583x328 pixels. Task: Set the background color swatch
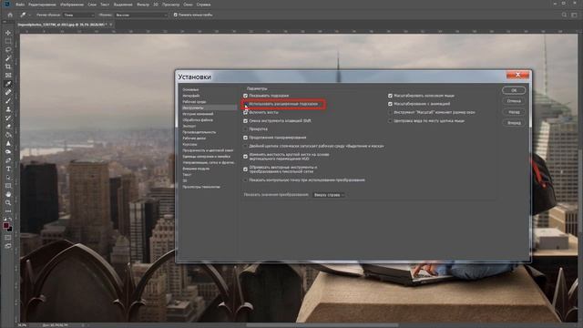(x=10, y=229)
